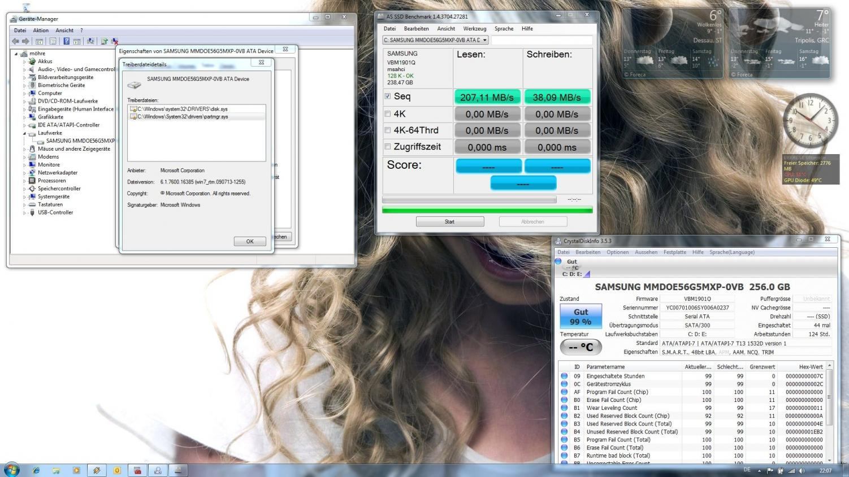This screenshot has width=849, height=477.
Task: Click the DVD/CD-ROM-Laufwerke icon
Action: pos(32,101)
